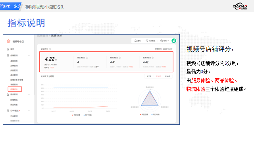The image size is (254, 143).
Task: Click the 视频号小店 shop logo icon
Action: 9,41
